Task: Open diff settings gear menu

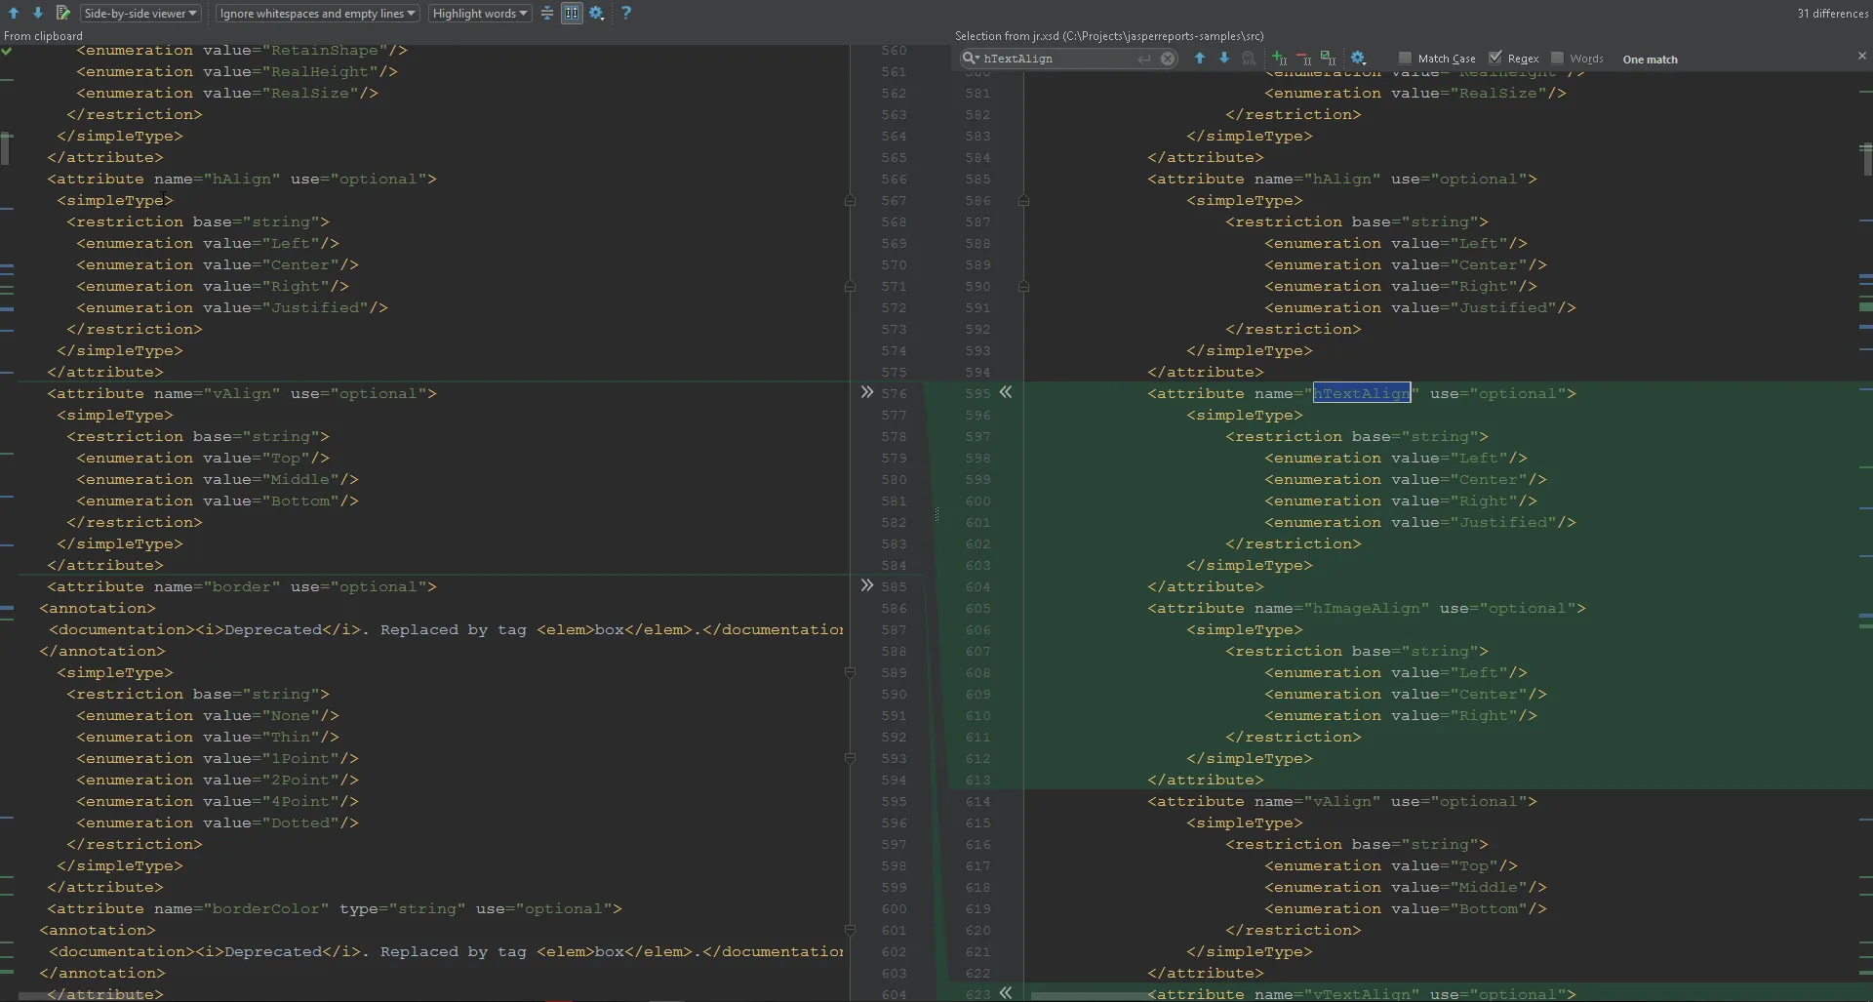Action: (597, 13)
